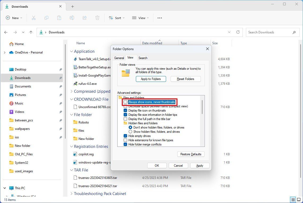Click inside the Search Downloads field
This screenshot has width=303, height=203.
(x=268, y=32)
